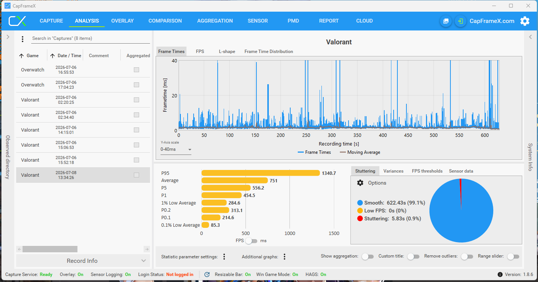Show the Frame Time Distribution tab
The height and width of the screenshot is (282, 538).
click(269, 52)
